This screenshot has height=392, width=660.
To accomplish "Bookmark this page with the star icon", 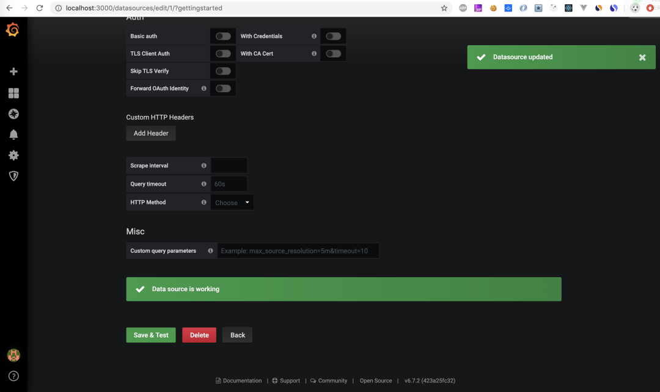I will point(444,8).
